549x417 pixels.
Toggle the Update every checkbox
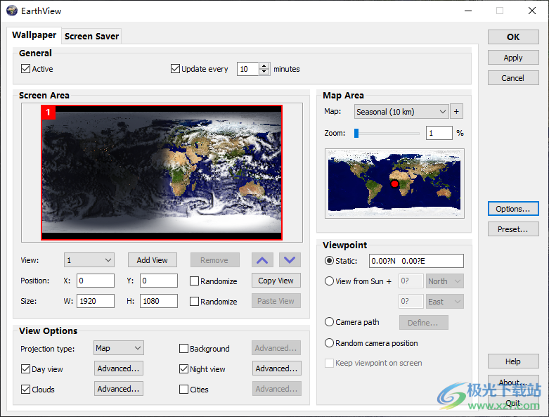pyautogui.click(x=175, y=69)
